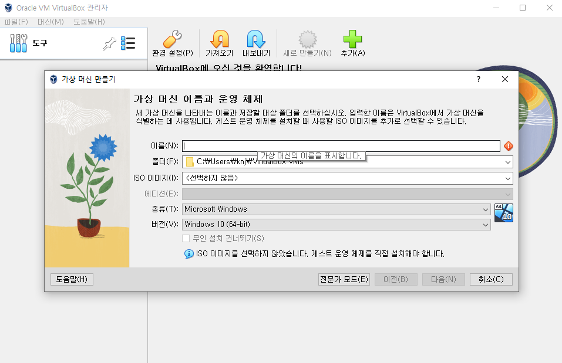Open the 머신(M) menu
Image resolution: width=562 pixels, height=363 pixels.
(51, 22)
